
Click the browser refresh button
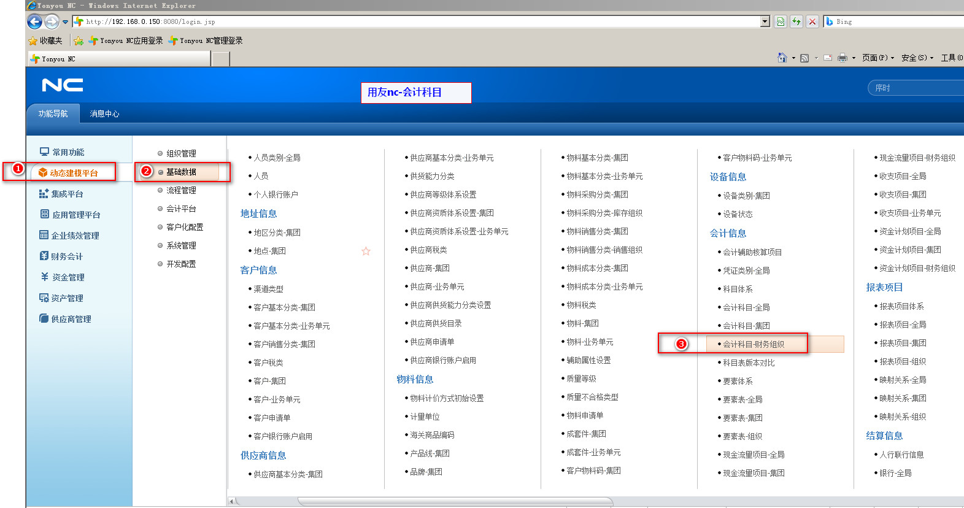(x=796, y=21)
